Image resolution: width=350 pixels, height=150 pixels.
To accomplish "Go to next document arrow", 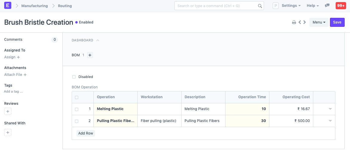I will (305, 22).
